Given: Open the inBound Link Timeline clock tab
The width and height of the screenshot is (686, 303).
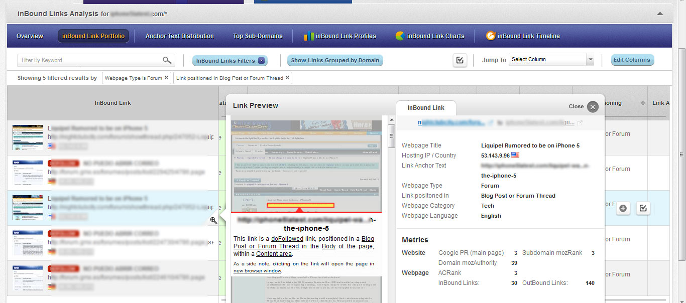Looking at the screenshot, I should [522, 36].
